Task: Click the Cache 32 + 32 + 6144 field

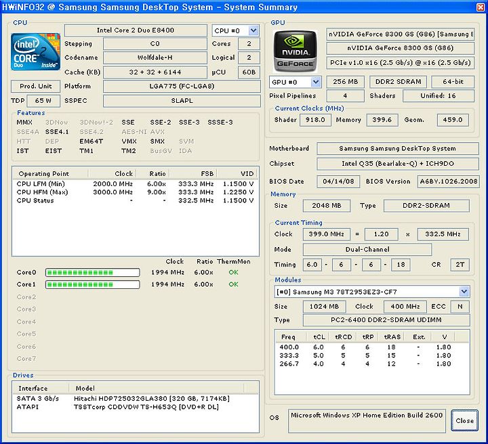Action: click(155, 72)
